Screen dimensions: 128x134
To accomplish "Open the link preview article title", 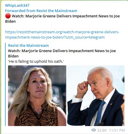I will 62,53.
